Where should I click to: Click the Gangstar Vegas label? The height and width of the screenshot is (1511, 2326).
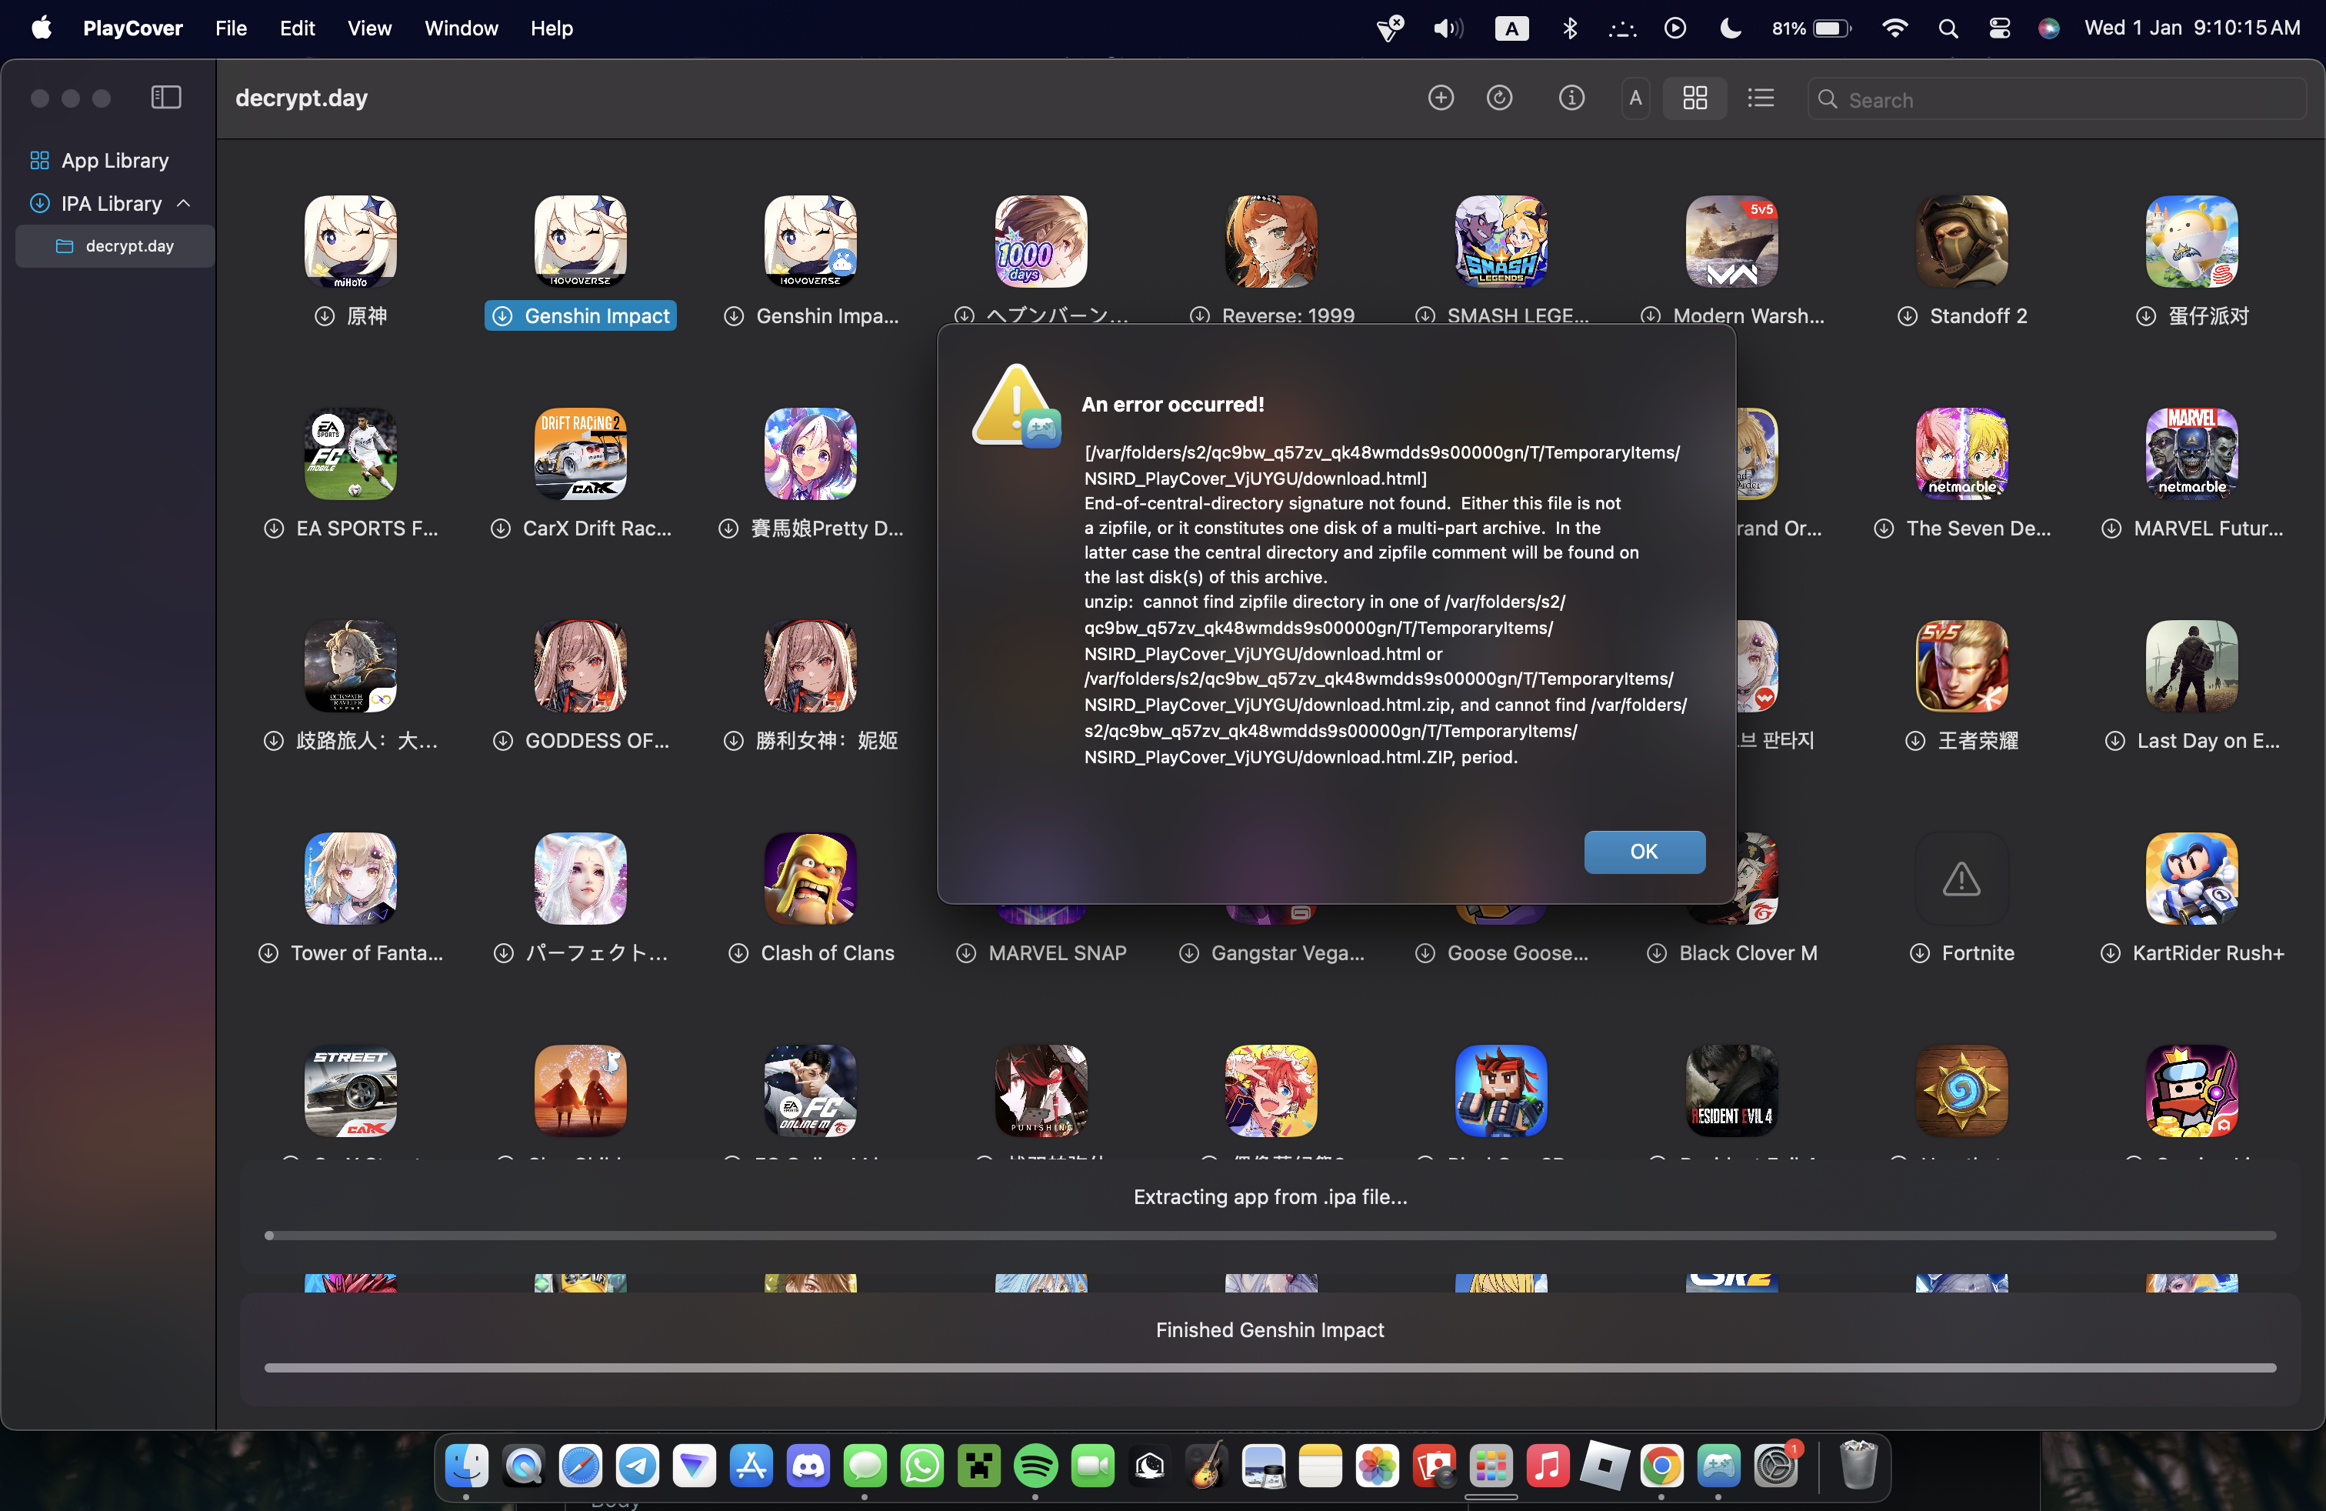tap(1287, 953)
